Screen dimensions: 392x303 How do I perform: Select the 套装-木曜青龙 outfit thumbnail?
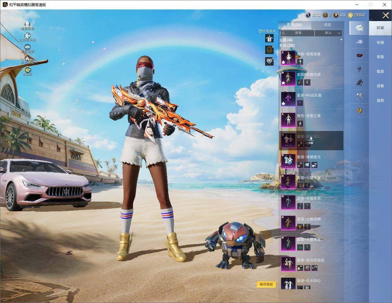[x=288, y=243]
